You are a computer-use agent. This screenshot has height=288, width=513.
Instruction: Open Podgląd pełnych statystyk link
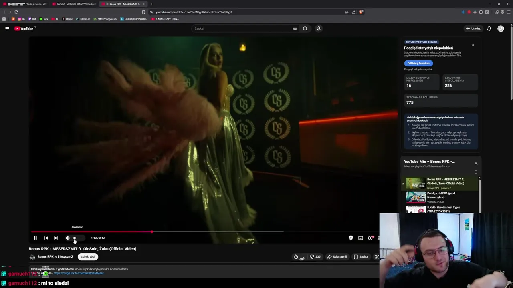tap(418, 69)
